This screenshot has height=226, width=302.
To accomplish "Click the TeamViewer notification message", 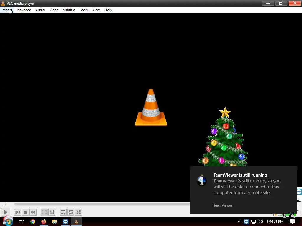I will (x=243, y=190).
